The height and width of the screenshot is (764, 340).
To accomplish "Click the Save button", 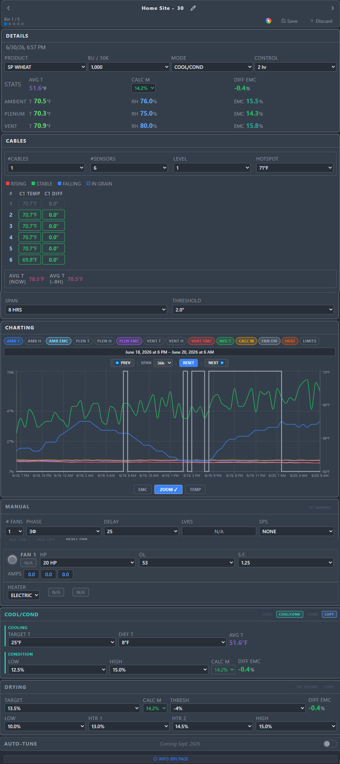I will click(x=289, y=21).
